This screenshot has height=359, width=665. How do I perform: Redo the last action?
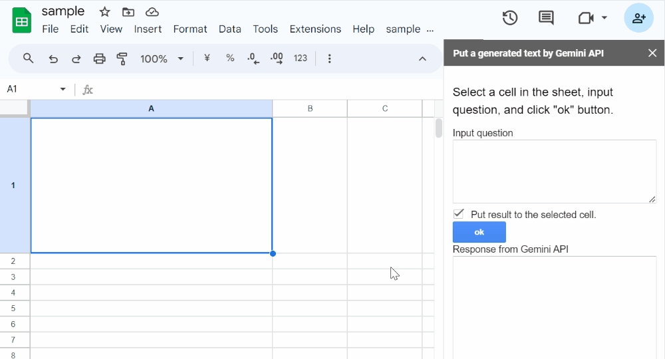(76, 59)
